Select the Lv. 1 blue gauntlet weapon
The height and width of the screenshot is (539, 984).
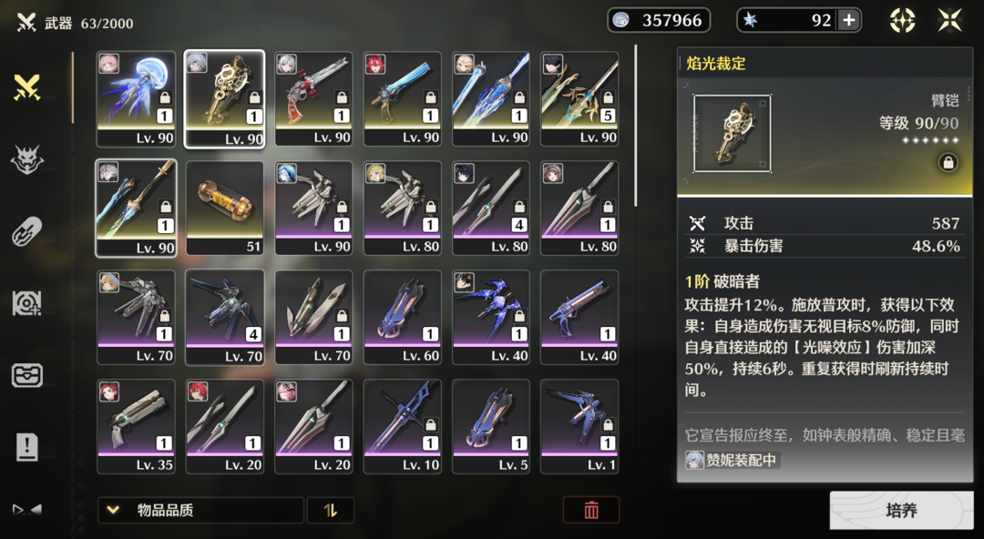pyautogui.click(x=579, y=427)
